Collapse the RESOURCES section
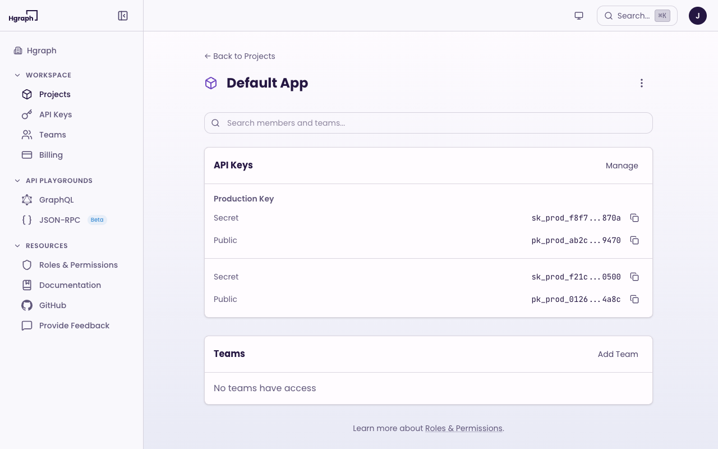 pos(17,245)
